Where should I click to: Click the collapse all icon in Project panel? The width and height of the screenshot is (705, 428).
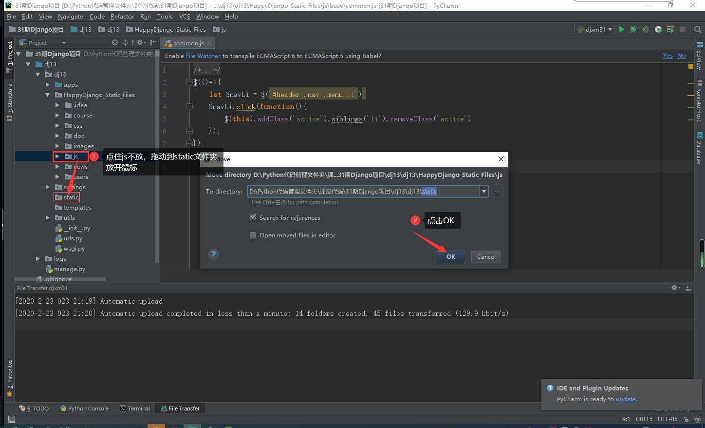pyautogui.click(x=126, y=42)
